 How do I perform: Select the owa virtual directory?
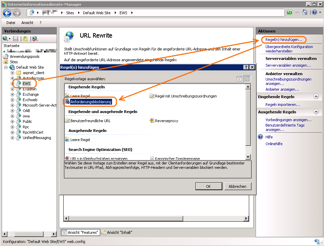[26, 116]
